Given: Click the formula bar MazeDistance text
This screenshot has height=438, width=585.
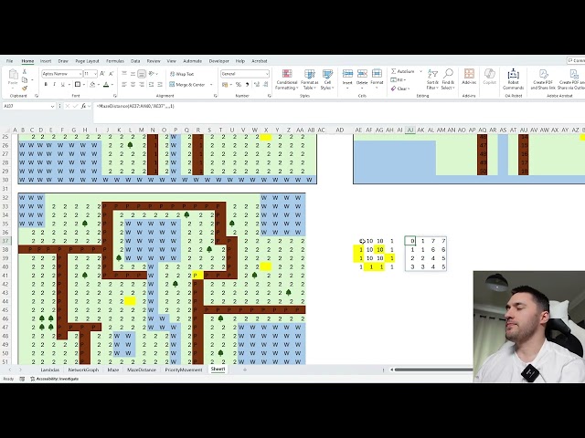Looking at the screenshot, I should 135,106.
